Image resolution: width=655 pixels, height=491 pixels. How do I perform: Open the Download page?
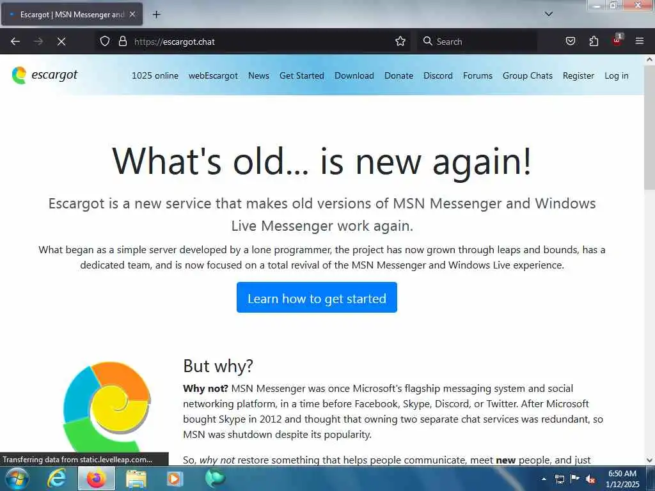[x=354, y=75]
